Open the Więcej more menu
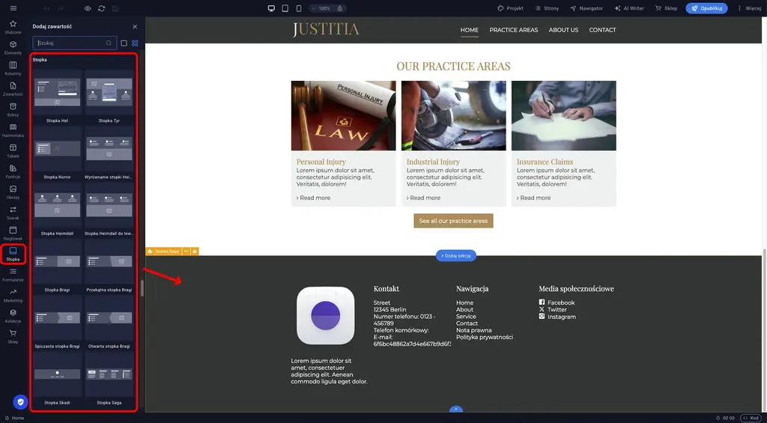The width and height of the screenshot is (767, 423). (x=749, y=8)
